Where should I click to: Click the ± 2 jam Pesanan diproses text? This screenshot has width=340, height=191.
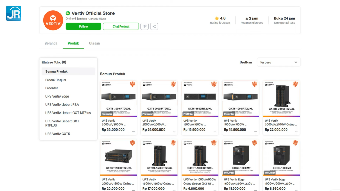click(x=252, y=20)
